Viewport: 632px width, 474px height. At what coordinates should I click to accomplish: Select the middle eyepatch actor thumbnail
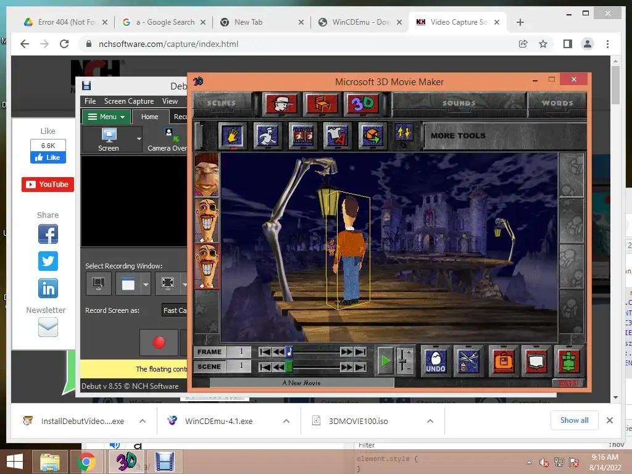[x=207, y=220]
